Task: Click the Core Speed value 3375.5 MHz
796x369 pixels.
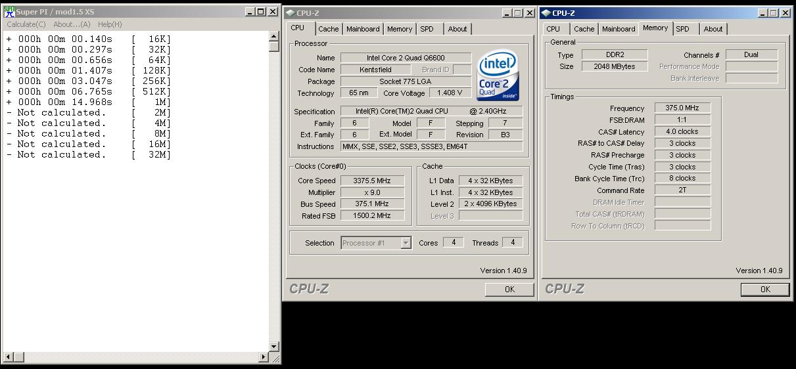Action: (372, 181)
